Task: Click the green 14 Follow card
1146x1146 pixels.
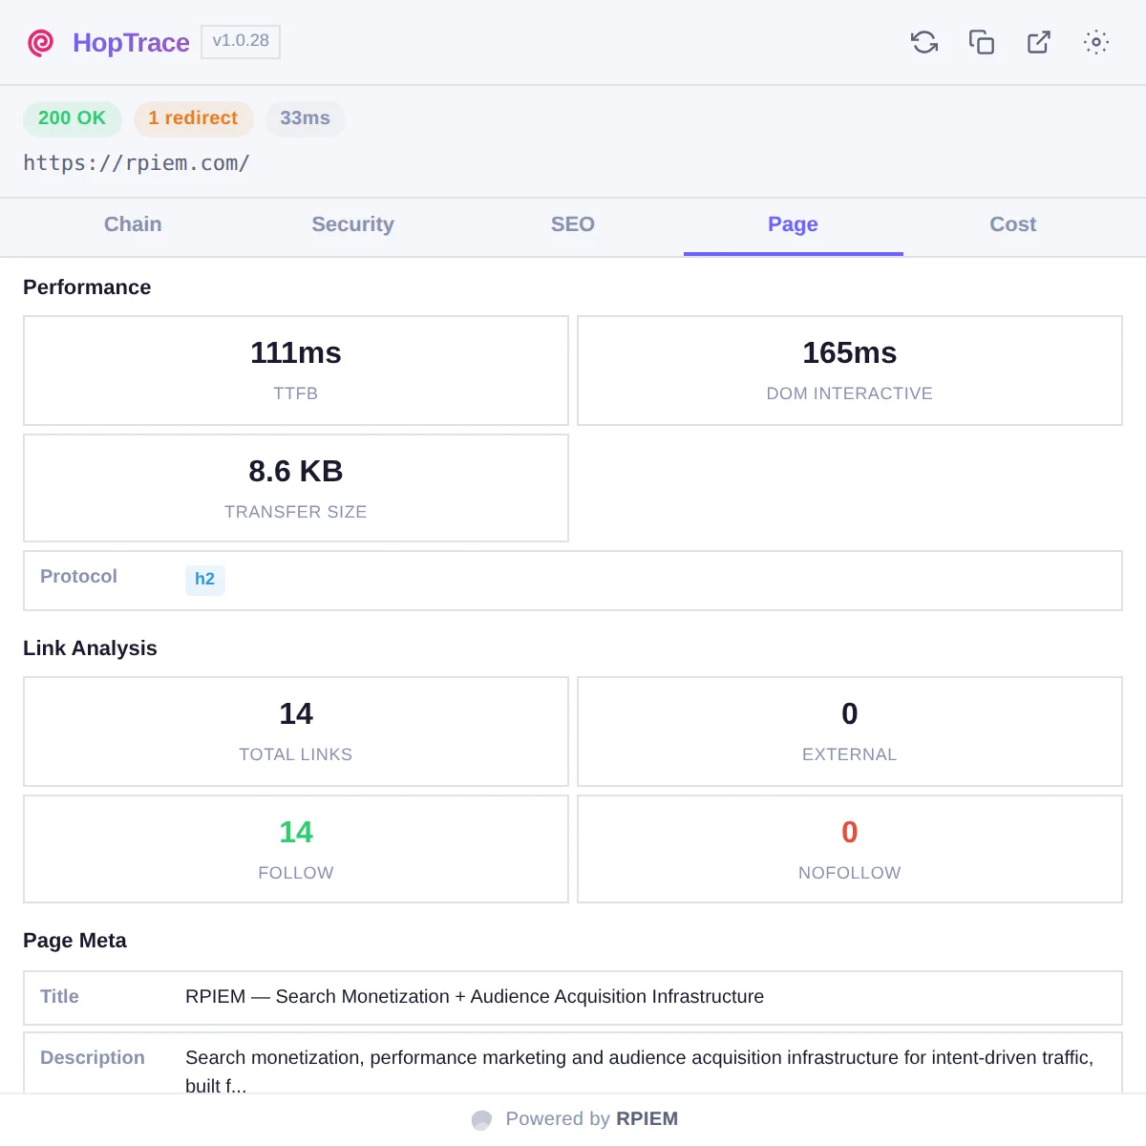Action: 296,849
